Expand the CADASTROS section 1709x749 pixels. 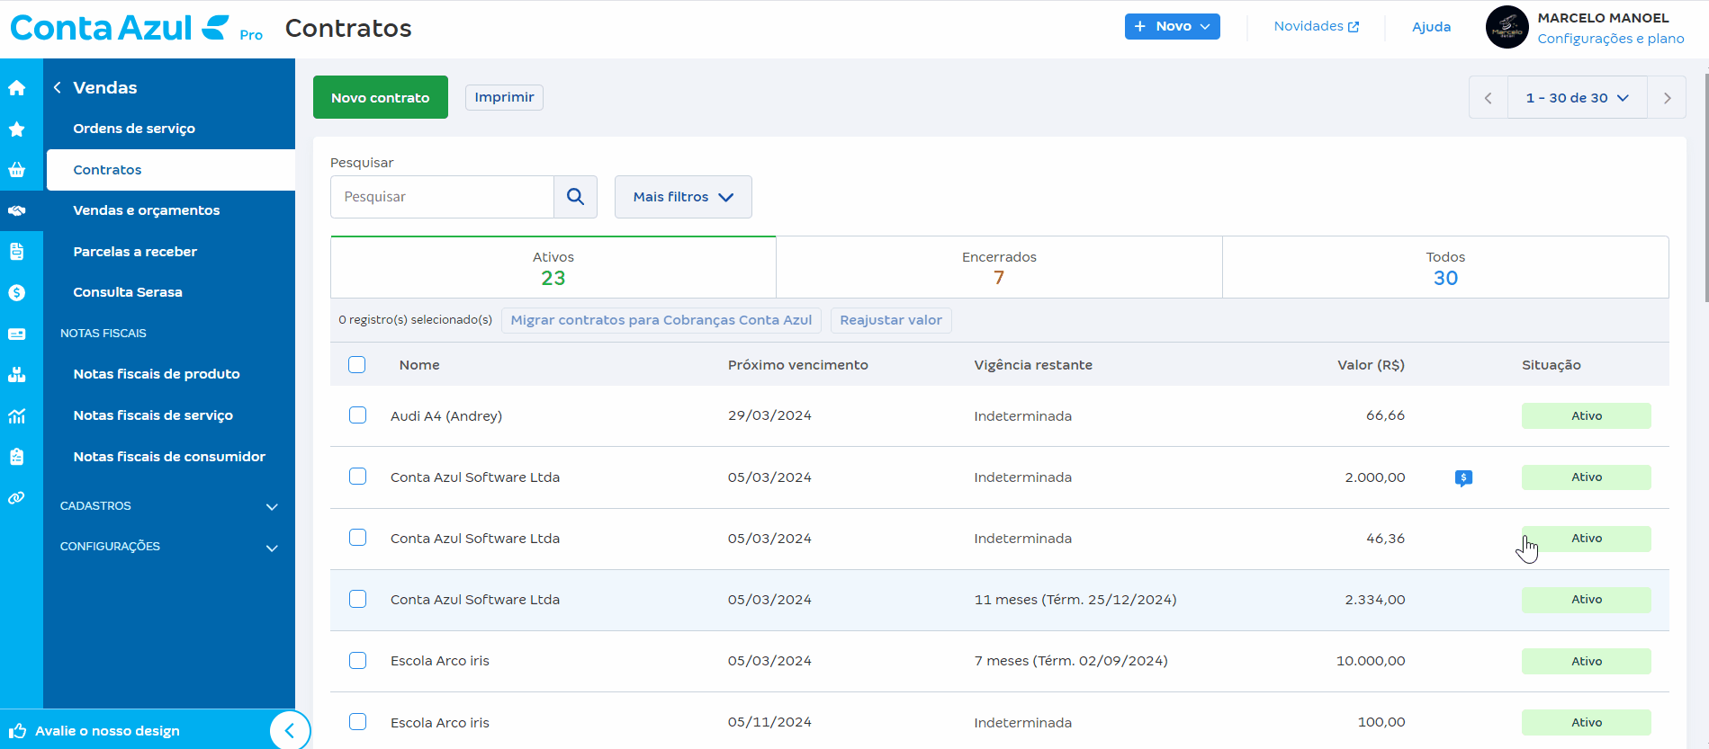click(169, 506)
